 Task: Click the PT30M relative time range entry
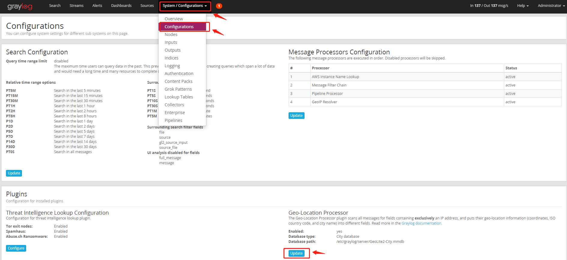(x=12, y=101)
